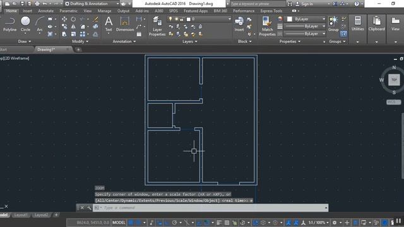This screenshot has width=404, height=227.
Task: Toggle Ortho mode in status bar
Action: click(x=167, y=223)
